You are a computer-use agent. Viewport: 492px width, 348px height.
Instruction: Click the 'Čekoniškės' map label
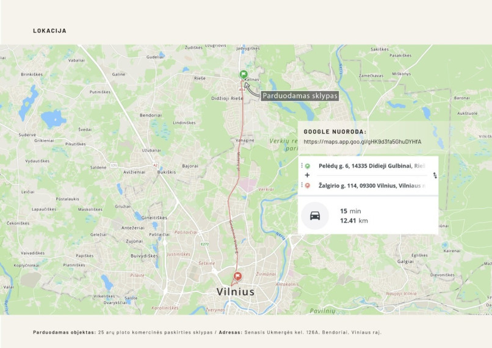click(18, 223)
